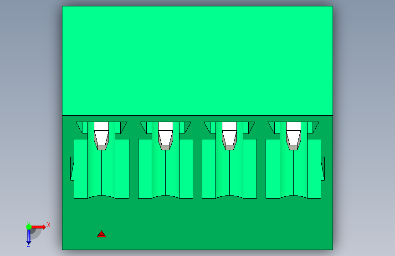Select the red triangle pin-1 marker on the model
Image resolution: width=395 pixels, height=256 pixels.
(x=102, y=234)
